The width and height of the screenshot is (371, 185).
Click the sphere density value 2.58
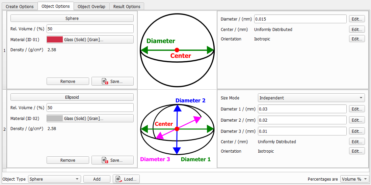point(52,50)
